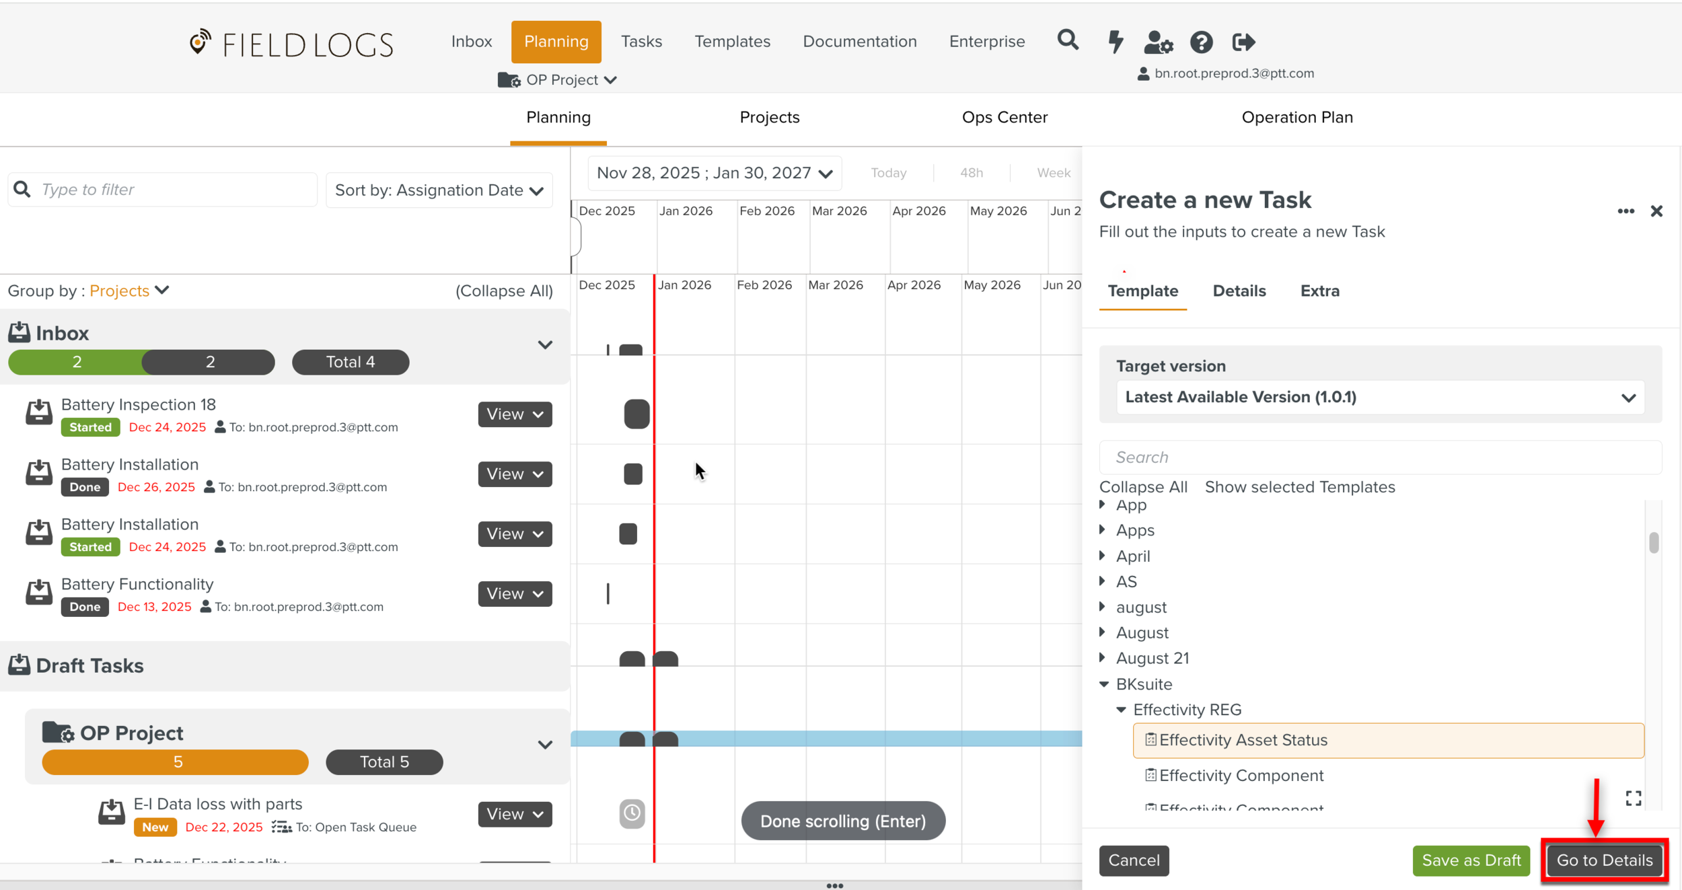Open the Ops Center tab
The width and height of the screenshot is (1682, 890).
[1004, 118]
